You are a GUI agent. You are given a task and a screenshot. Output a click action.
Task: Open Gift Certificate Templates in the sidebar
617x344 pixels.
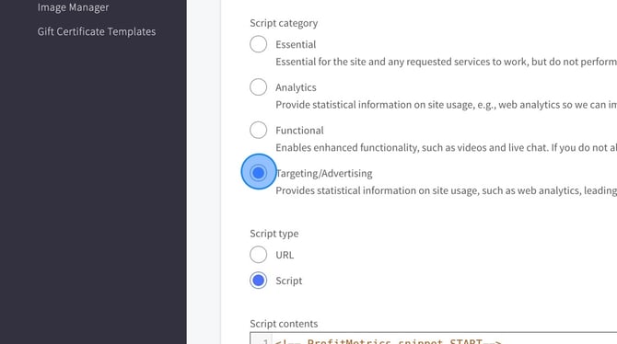[x=97, y=31]
